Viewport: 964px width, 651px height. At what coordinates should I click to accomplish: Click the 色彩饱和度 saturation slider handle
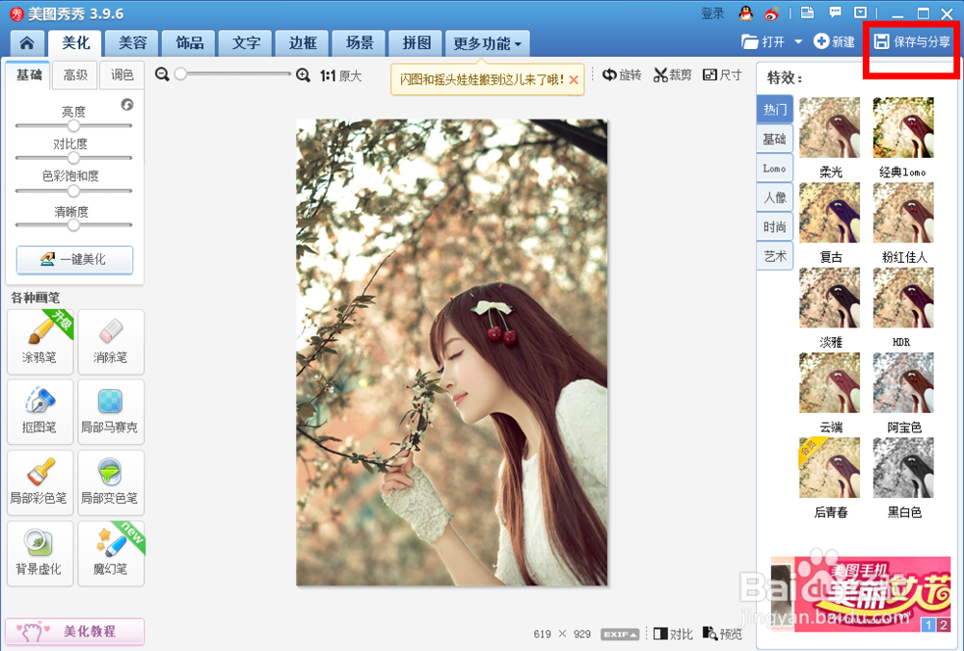click(74, 191)
